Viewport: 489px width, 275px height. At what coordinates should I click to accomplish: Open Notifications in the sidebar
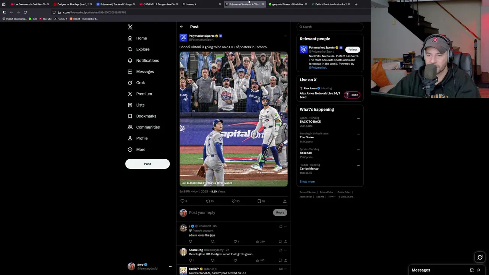click(144, 60)
